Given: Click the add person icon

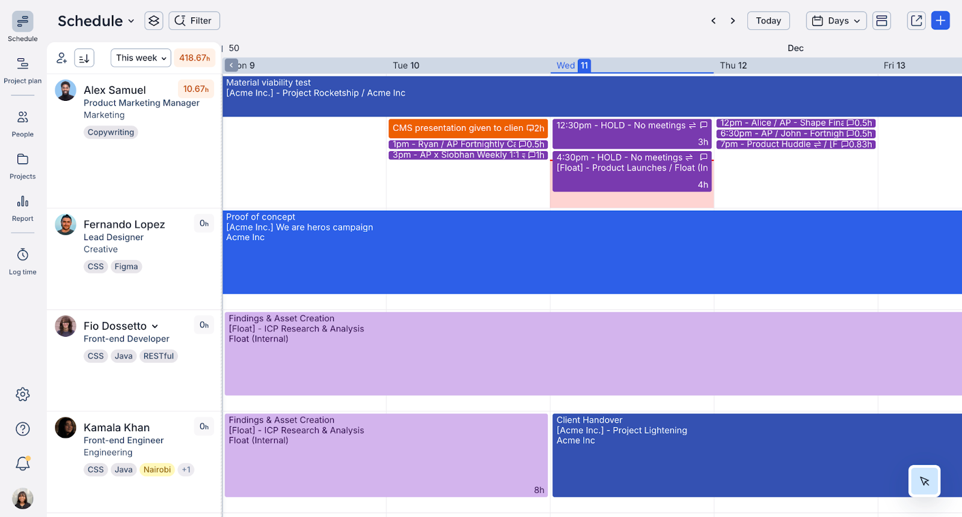Looking at the screenshot, I should click(61, 58).
